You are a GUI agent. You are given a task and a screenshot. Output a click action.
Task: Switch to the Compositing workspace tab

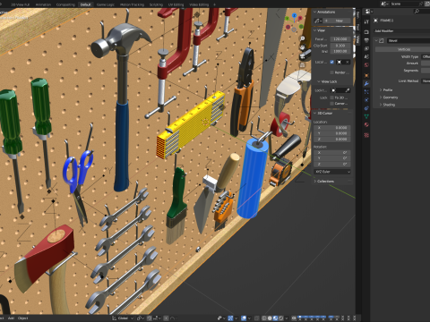click(65, 4)
